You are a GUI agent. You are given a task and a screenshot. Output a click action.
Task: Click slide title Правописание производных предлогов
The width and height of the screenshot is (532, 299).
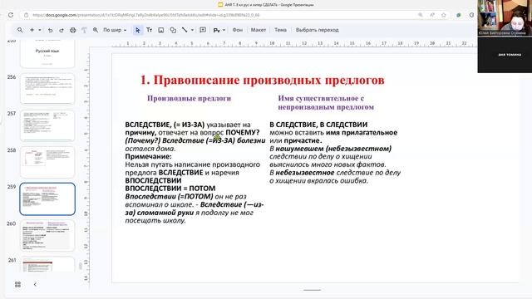pos(263,81)
